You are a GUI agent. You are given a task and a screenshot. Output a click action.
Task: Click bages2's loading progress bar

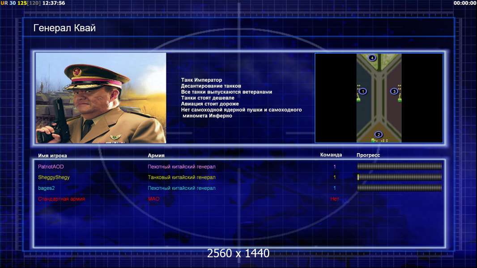[399, 188]
